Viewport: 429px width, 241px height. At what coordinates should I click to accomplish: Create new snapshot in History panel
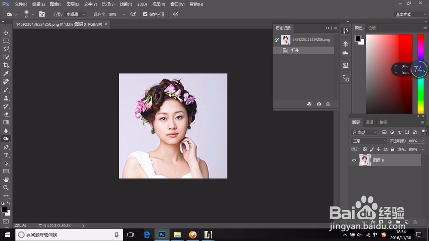tap(319, 104)
